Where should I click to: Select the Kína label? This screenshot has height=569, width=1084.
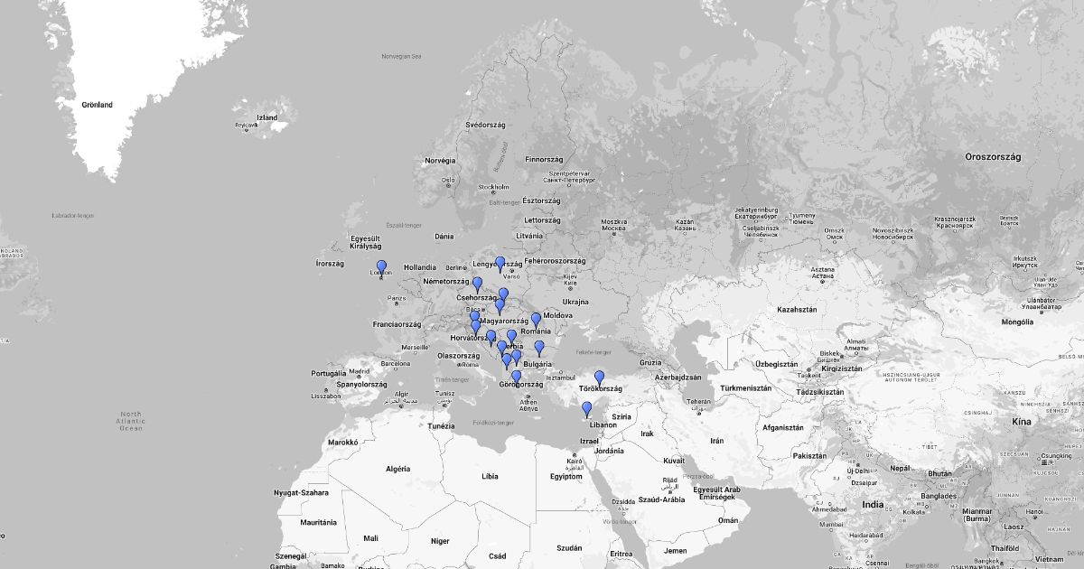[x=1022, y=422]
